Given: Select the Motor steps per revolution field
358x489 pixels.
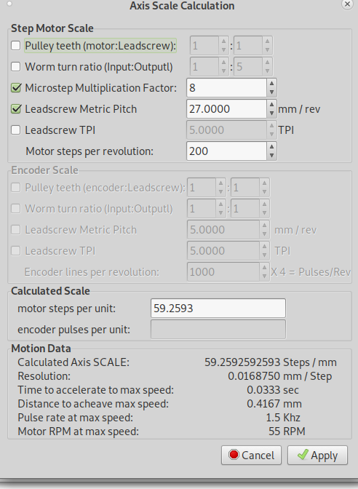Looking at the screenshot, I should click(227, 151).
